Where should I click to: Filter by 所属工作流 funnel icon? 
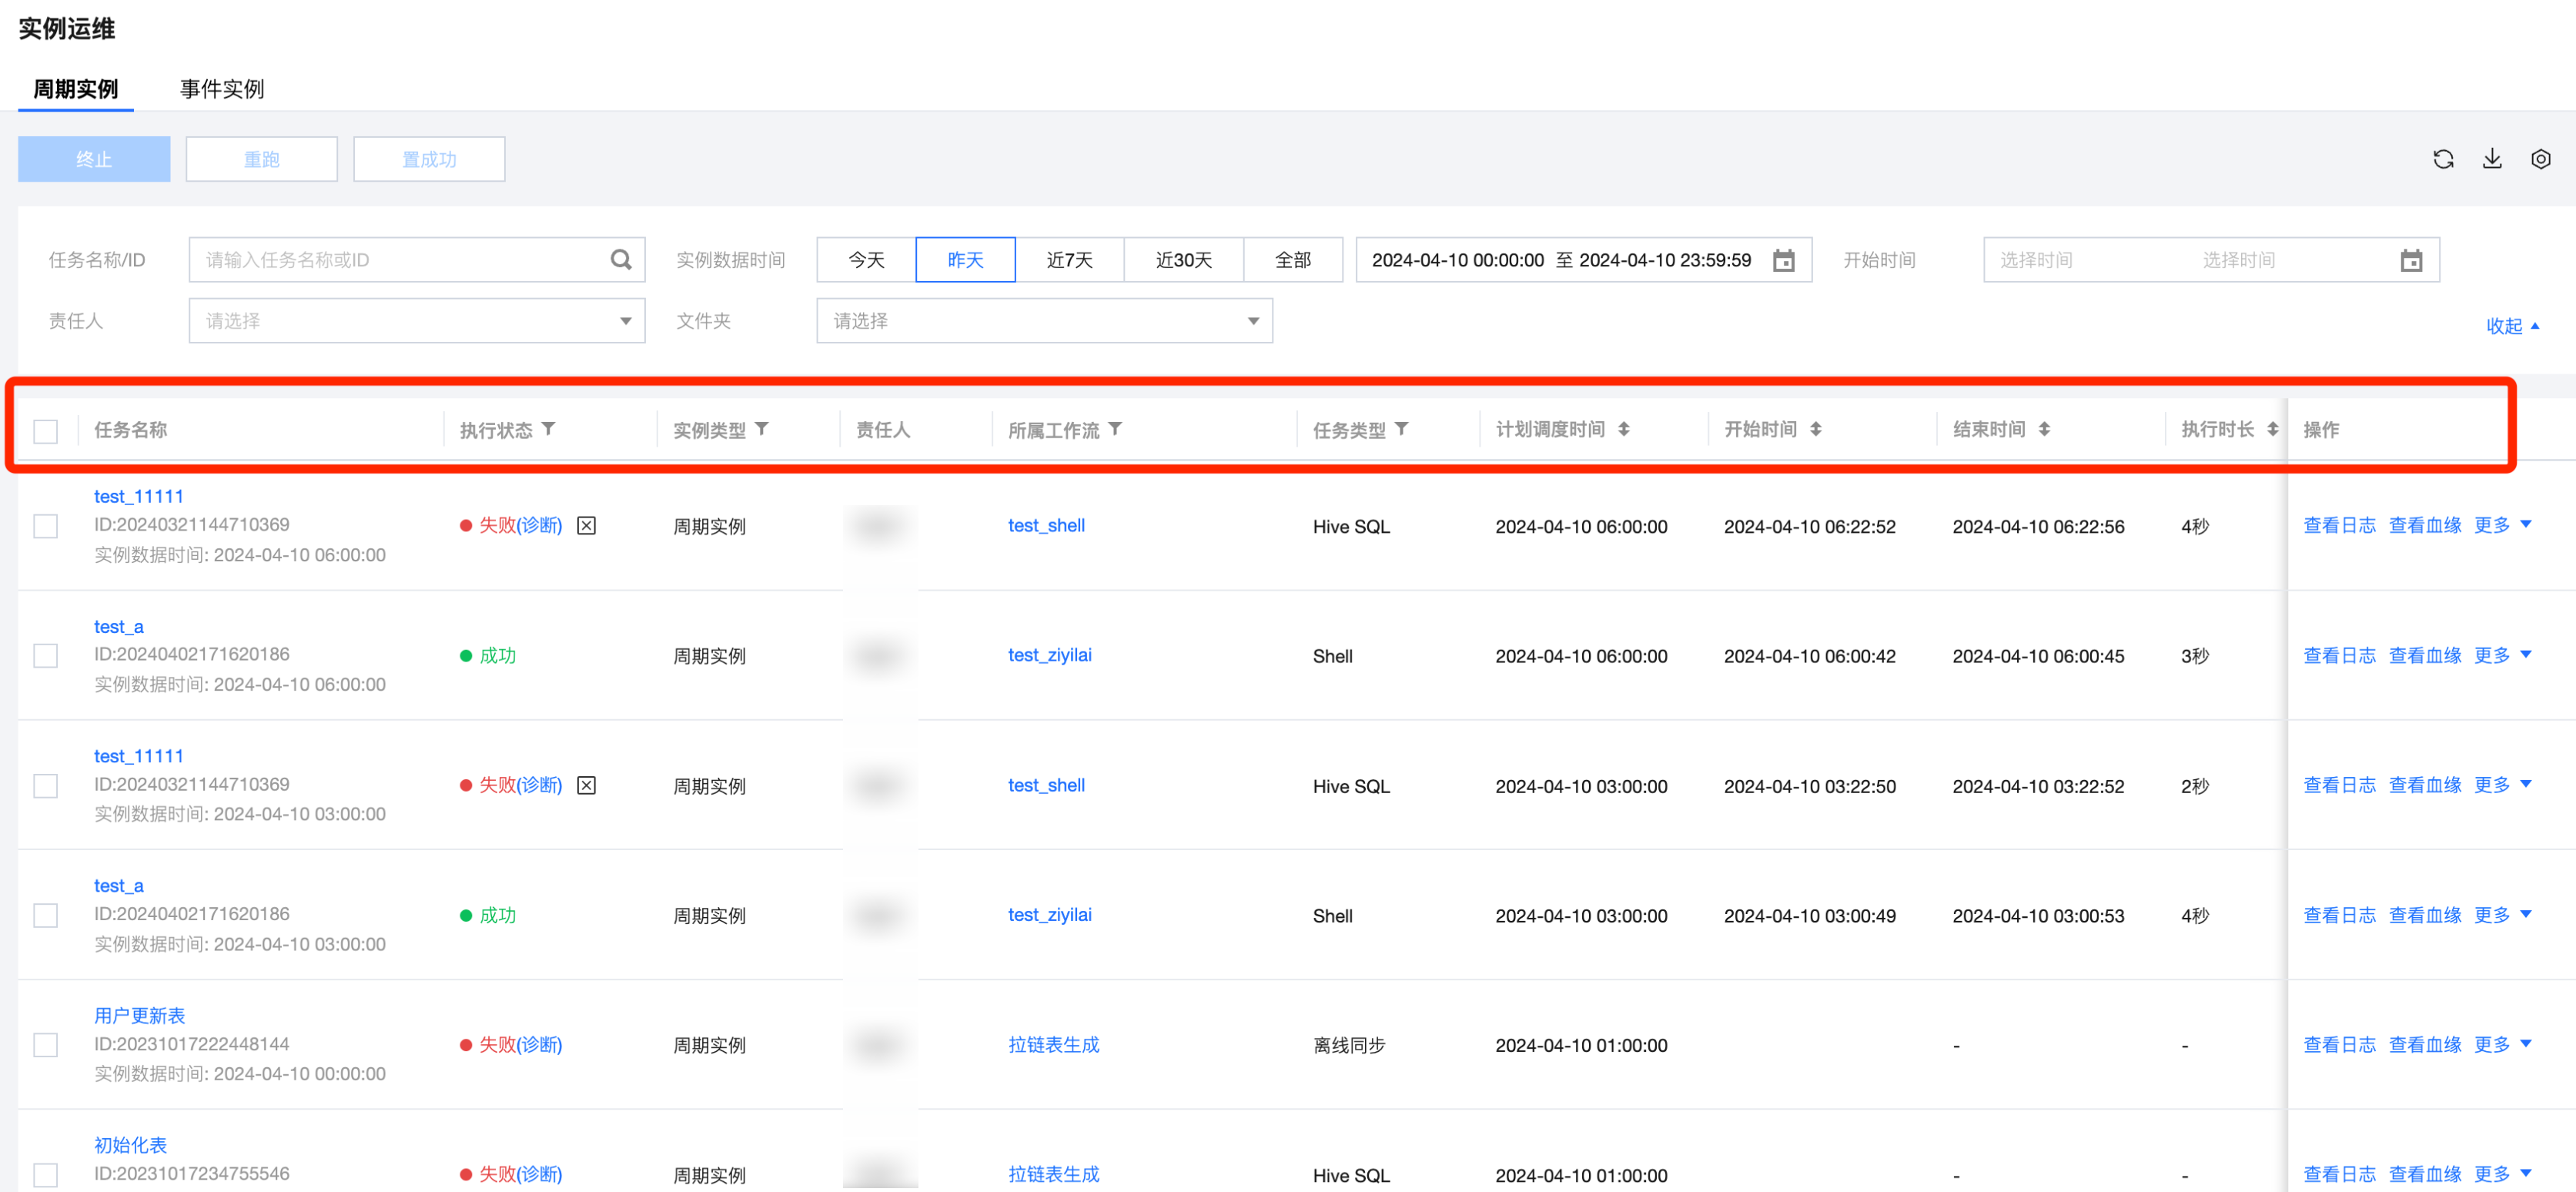pyautogui.click(x=1115, y=429)
